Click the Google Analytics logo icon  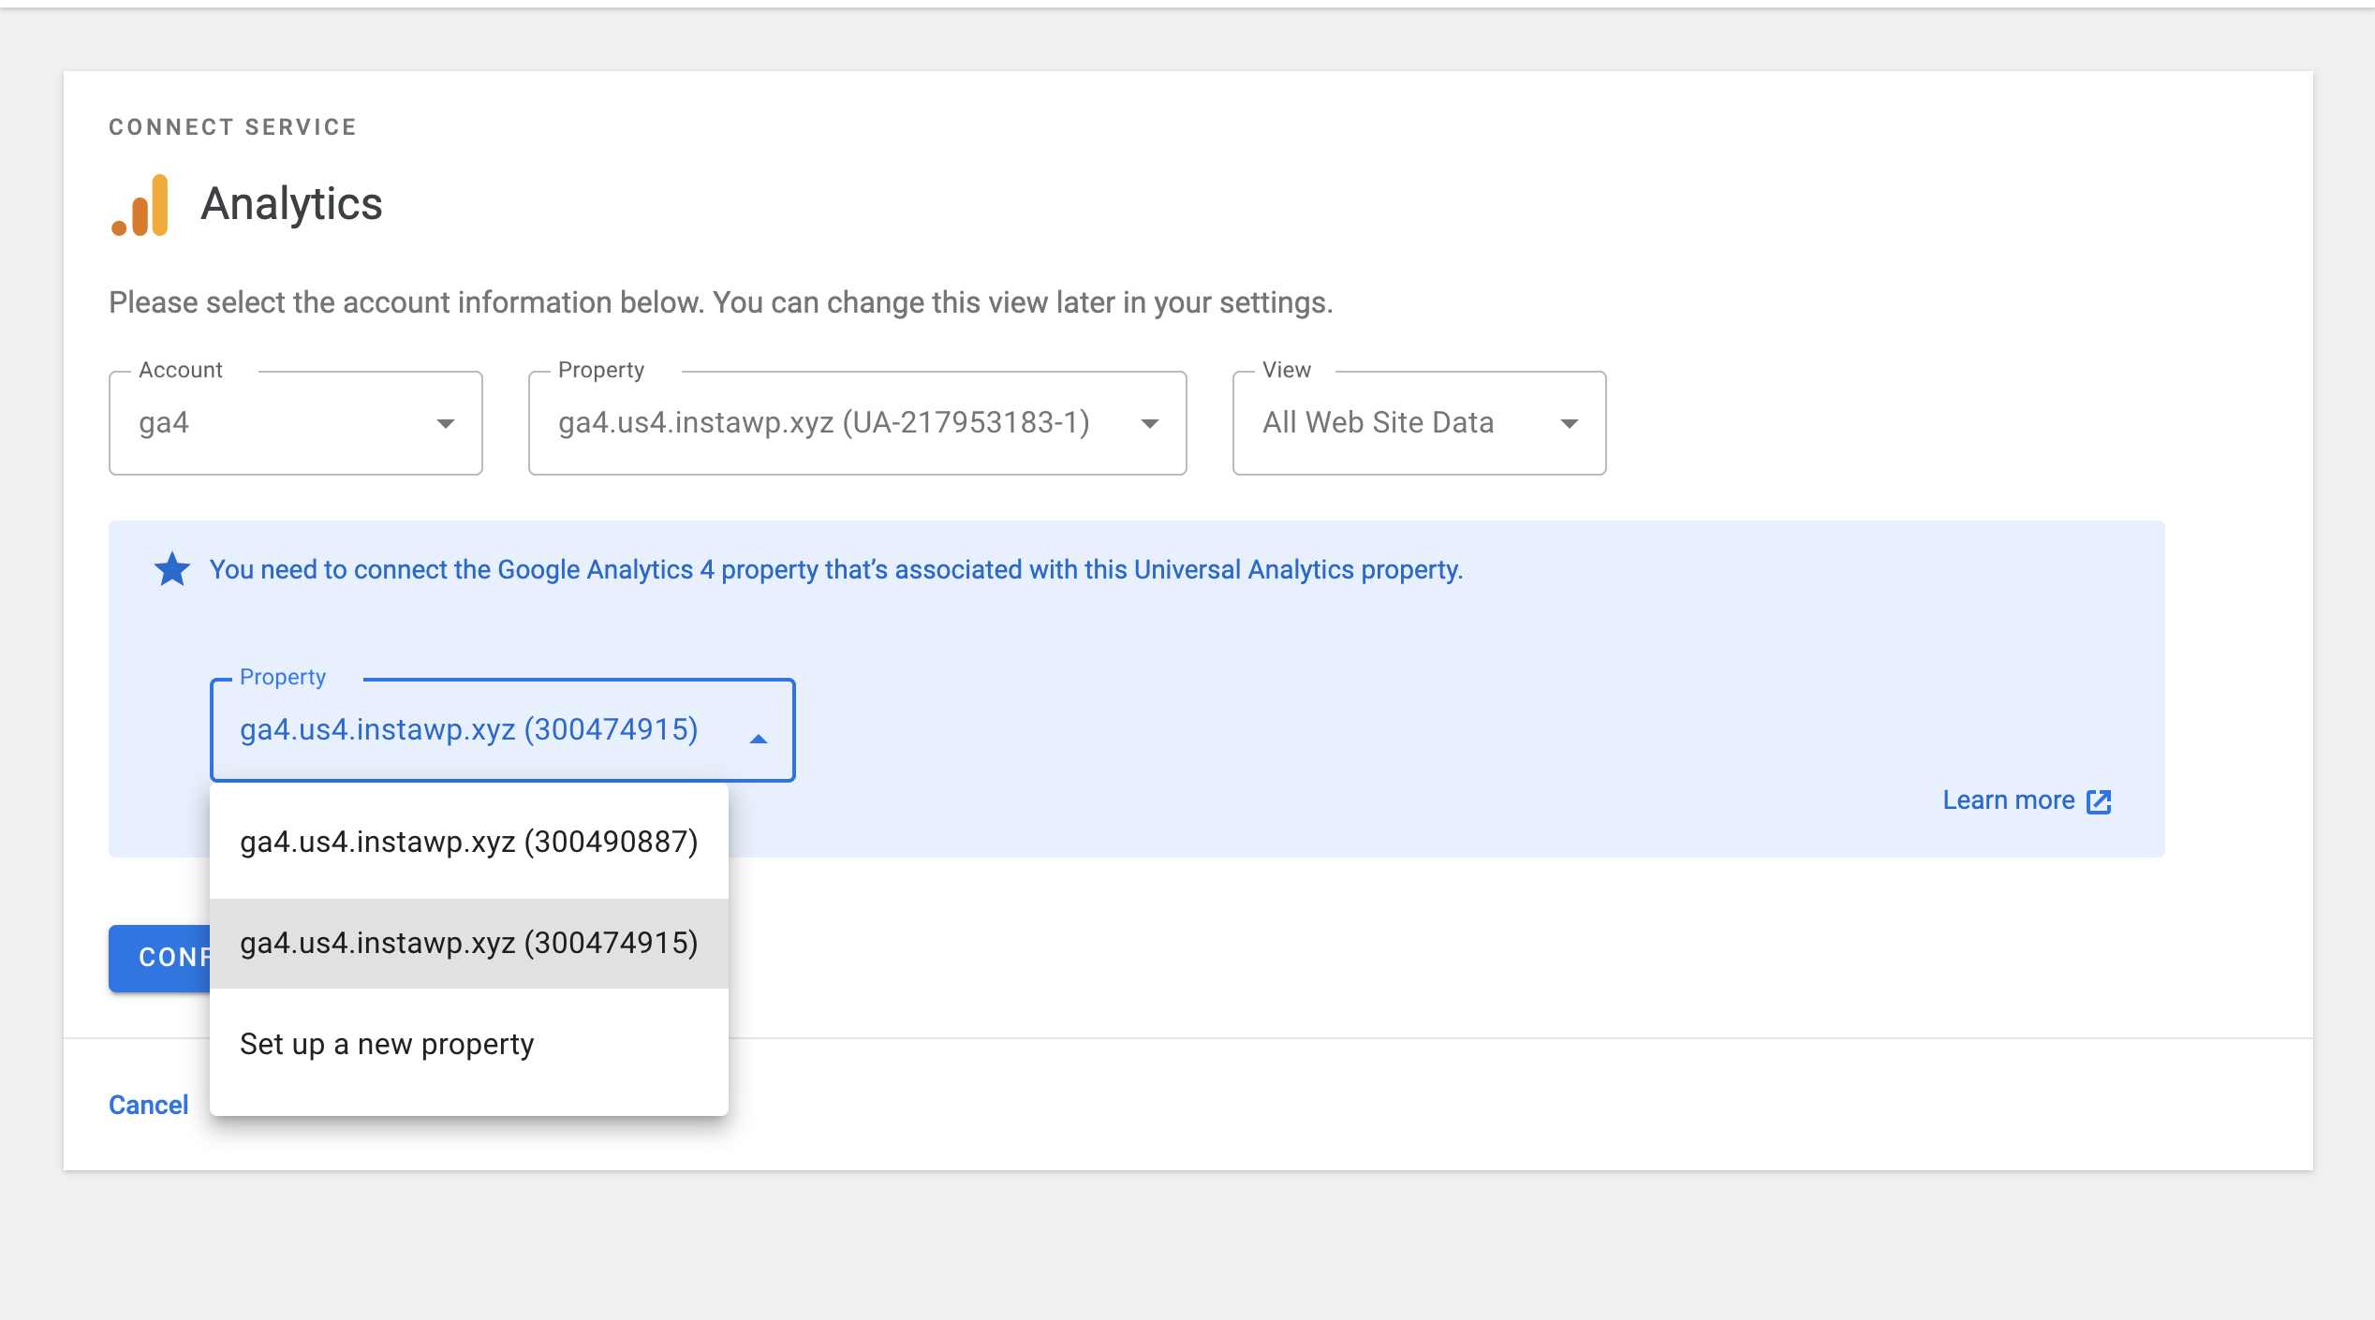point(140,204)
